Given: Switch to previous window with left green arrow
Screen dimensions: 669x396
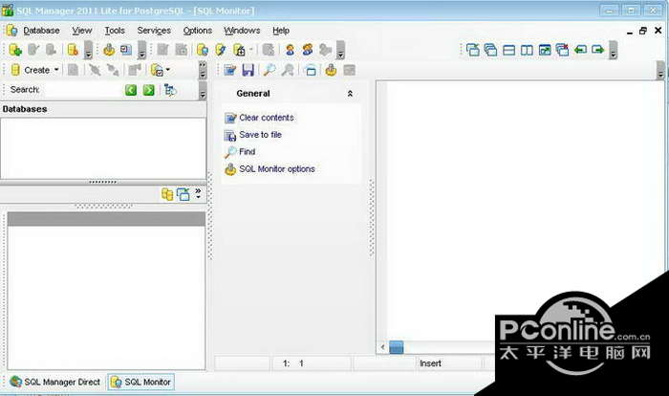Looking at the screenshot, I should pos(580,50).
